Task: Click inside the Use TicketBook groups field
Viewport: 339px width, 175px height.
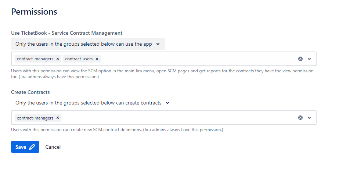Action: tap(198, 59)
